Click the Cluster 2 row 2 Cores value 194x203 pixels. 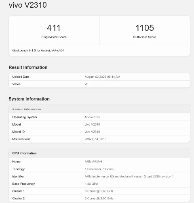(99, 199)
